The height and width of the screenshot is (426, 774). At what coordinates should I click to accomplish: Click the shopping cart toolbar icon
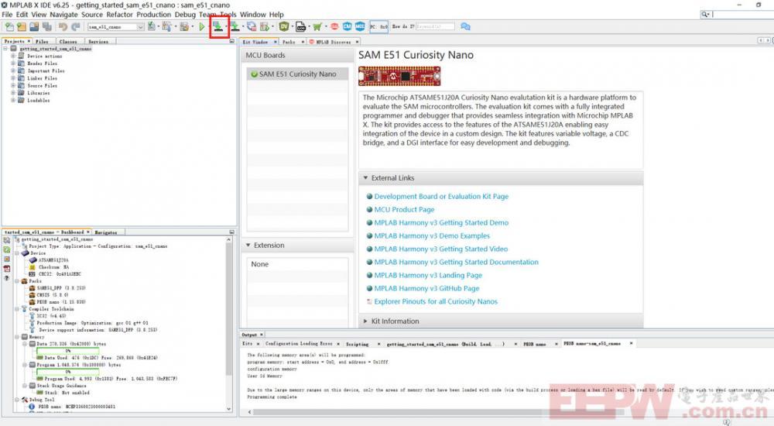click(317, 26)
